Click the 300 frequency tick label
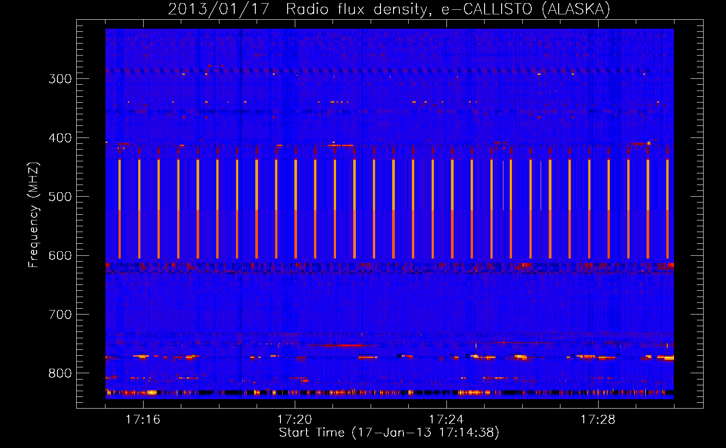The width and height of the screenshot is (726, 448). pyautogui.click(x=60, y=79)
